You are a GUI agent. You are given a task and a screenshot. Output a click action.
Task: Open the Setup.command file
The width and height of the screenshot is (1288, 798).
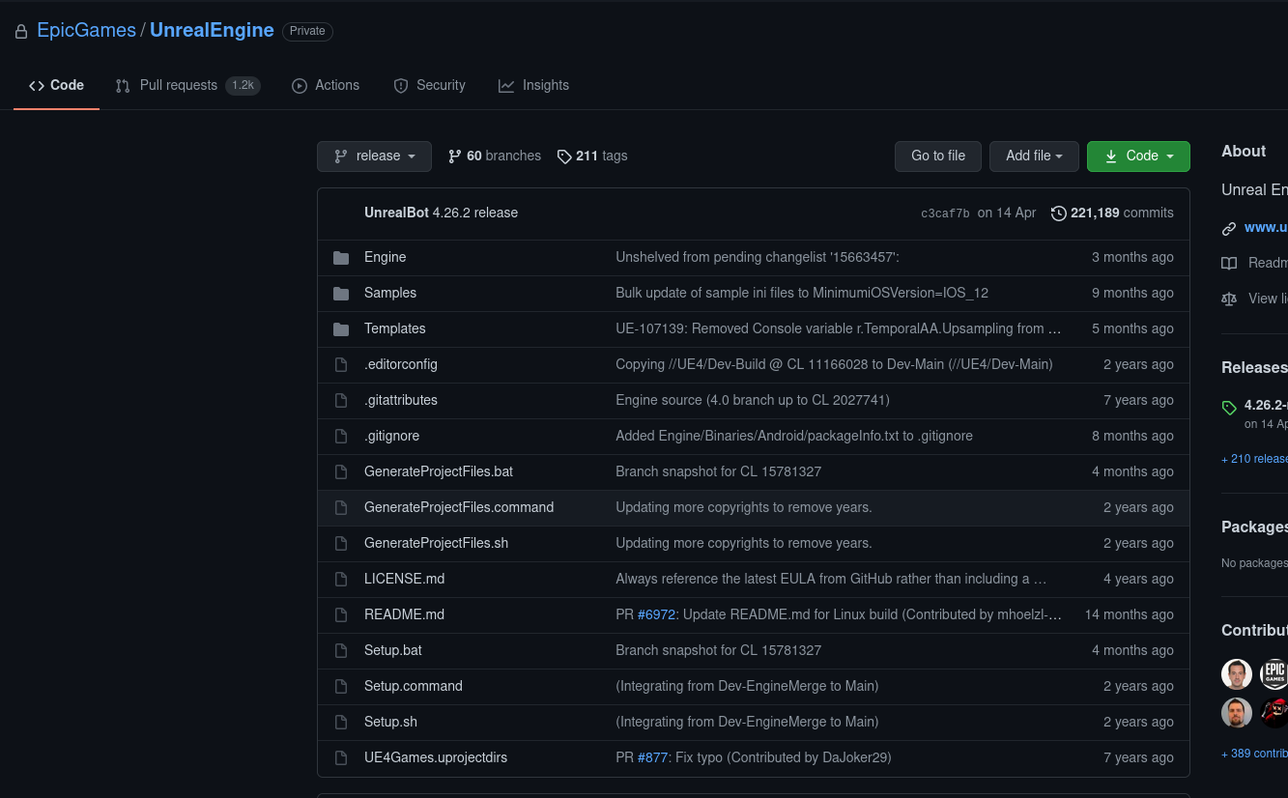coord(413,686)
